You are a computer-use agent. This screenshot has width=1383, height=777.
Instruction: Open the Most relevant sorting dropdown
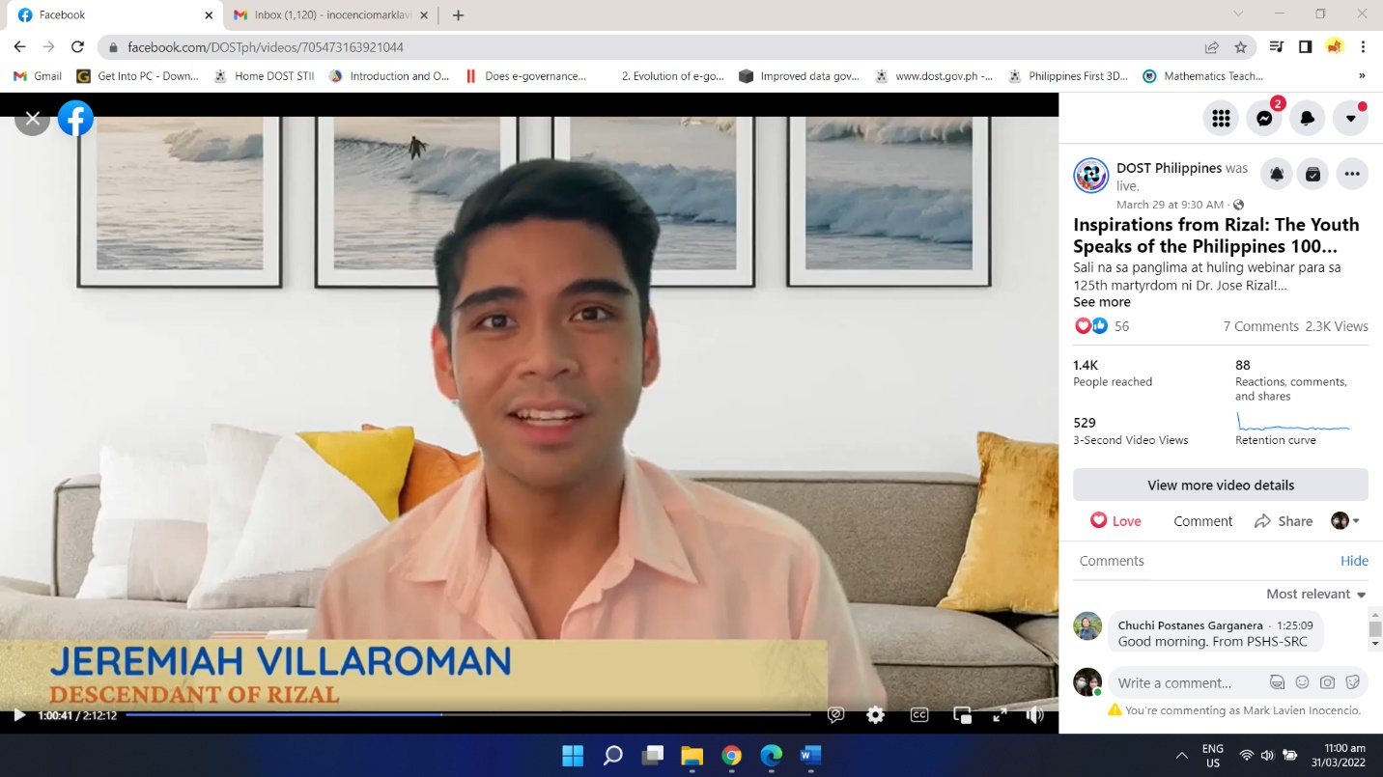(x=1316, y=594)
